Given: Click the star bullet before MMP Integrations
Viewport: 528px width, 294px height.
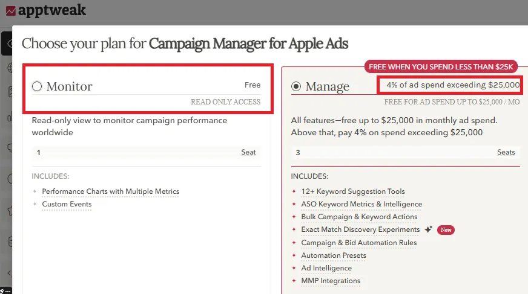Looking at the screenshot, I should [294, 281].
